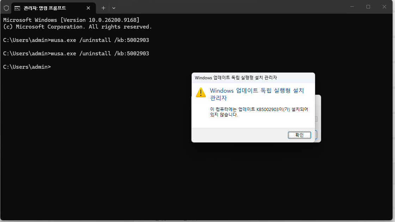Click the yellow warning icon in the dialog
Viewport: 395px width, 222px height.
pyautogui.click(x=201, y=92)
